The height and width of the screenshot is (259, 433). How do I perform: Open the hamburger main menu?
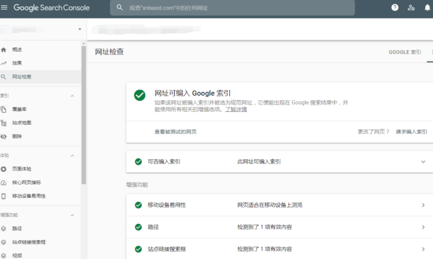coord(5,8)
